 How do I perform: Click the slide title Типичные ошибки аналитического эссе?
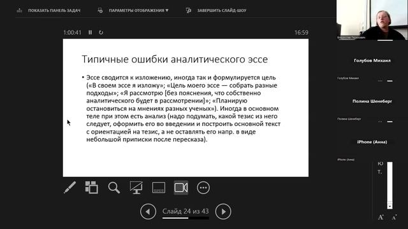(x=175, y=59)
